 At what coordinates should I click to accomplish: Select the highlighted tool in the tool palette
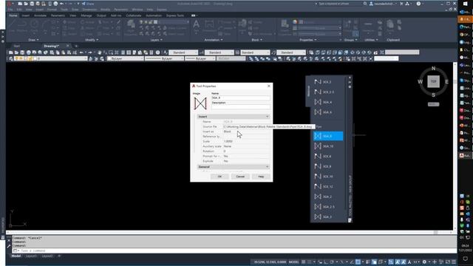point(328,136)
